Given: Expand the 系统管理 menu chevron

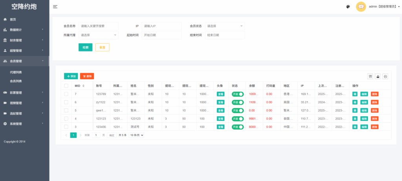Looking at the screenshot, I should [43, 124].
